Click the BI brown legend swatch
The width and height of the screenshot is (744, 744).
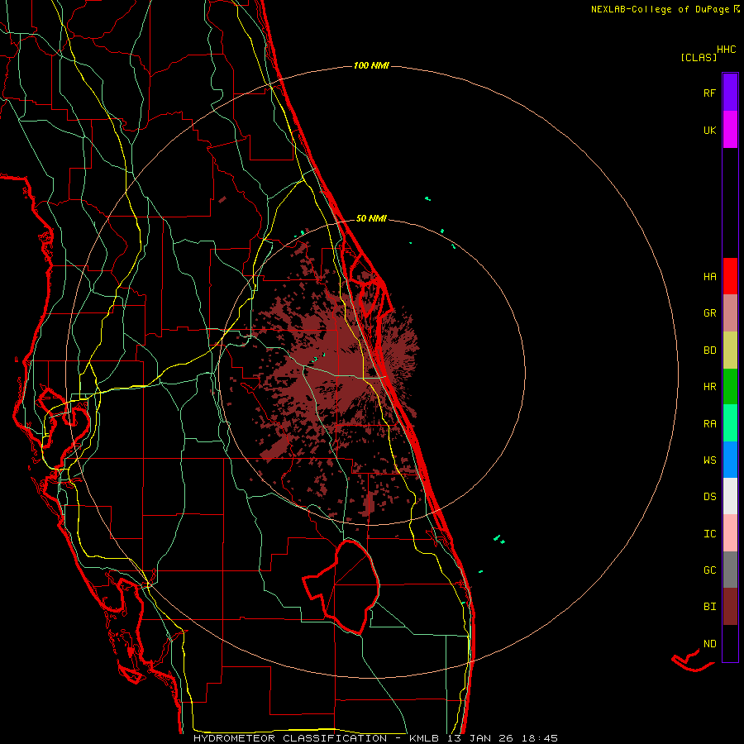(x=730, y=607)
